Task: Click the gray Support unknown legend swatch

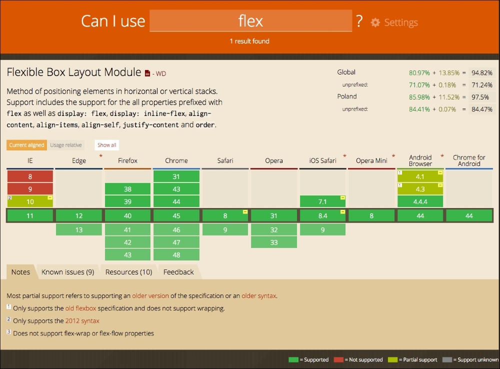Action: (x=447, y=360)
